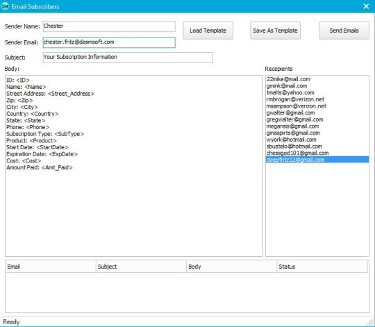Click the Send Emails button

pyautogui.click(x=344, y=31)
